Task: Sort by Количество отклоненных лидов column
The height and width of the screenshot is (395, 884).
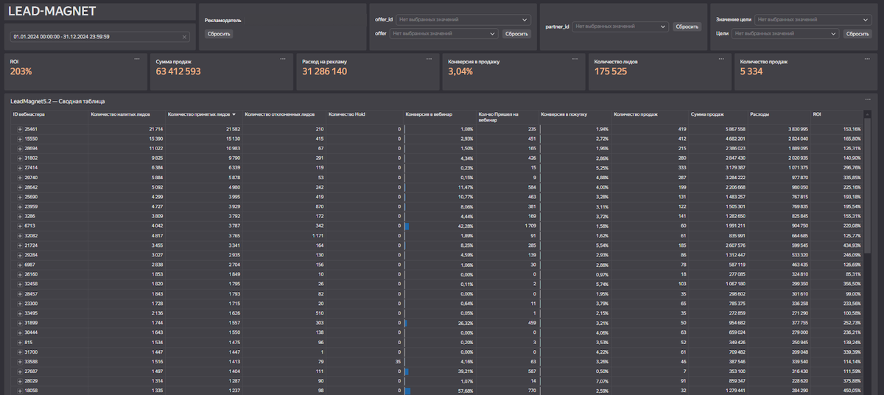Action: tap(279, 114)
